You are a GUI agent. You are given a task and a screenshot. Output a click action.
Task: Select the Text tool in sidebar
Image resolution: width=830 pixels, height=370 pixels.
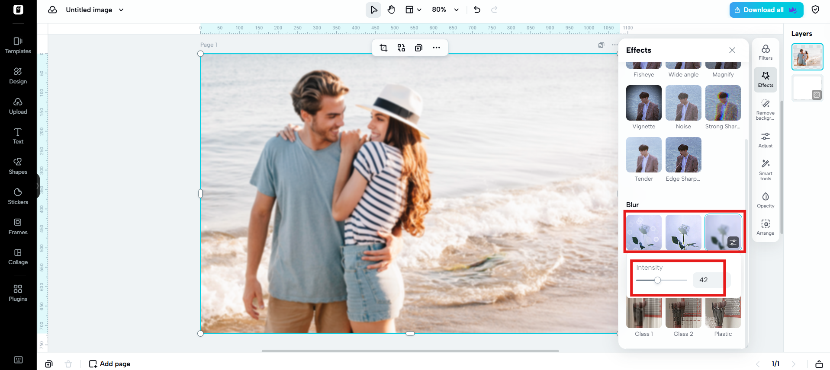(x=18, y=136)
